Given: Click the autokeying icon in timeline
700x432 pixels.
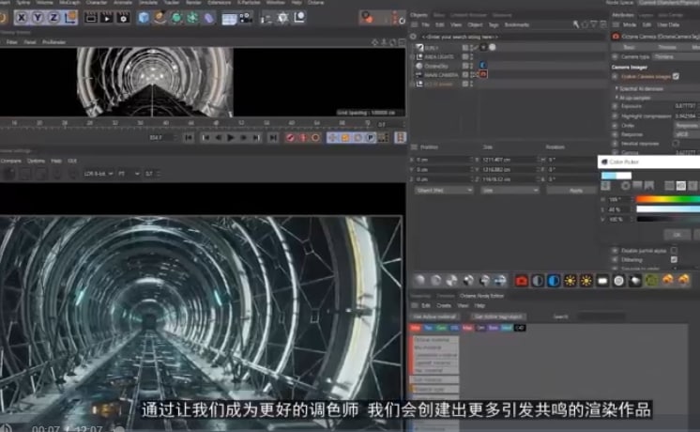Looking at the screenshot, I should click(303, 138).
